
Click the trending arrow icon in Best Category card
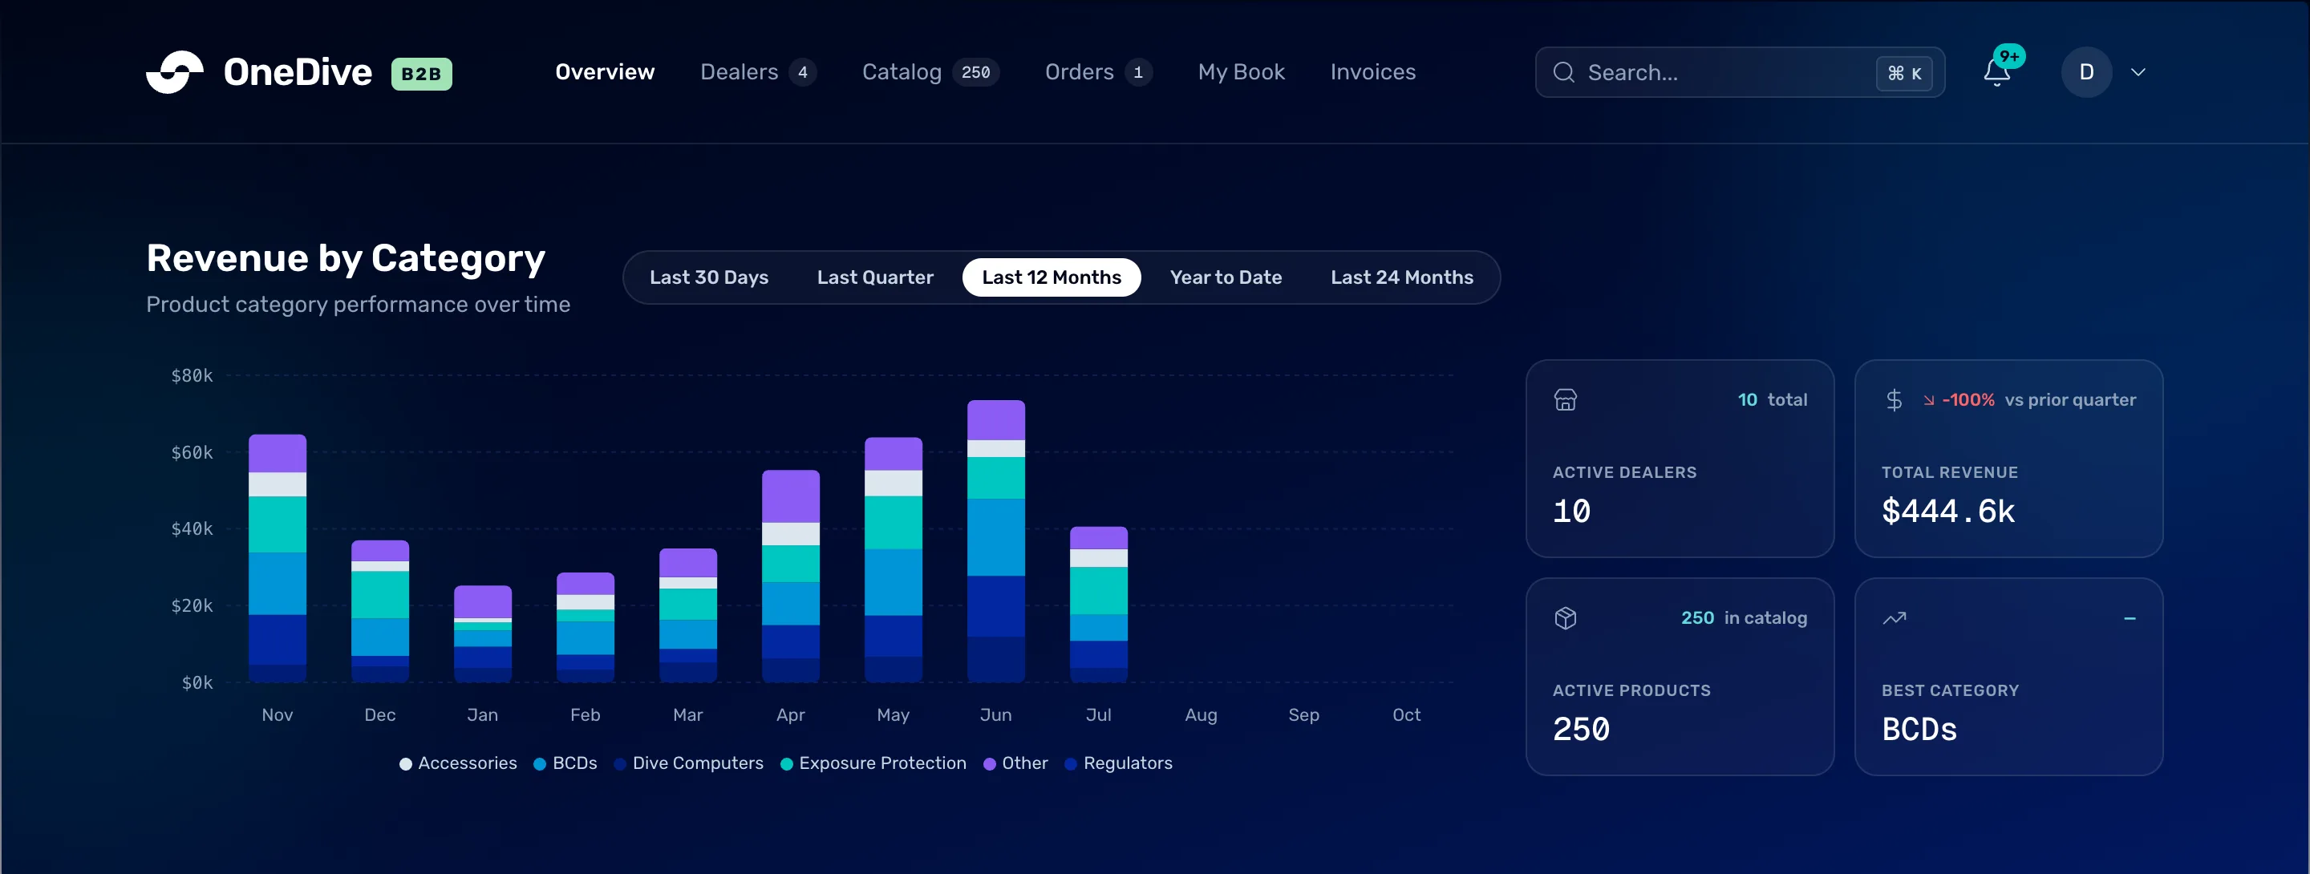pyautogui.click(x=1894, y=617)
